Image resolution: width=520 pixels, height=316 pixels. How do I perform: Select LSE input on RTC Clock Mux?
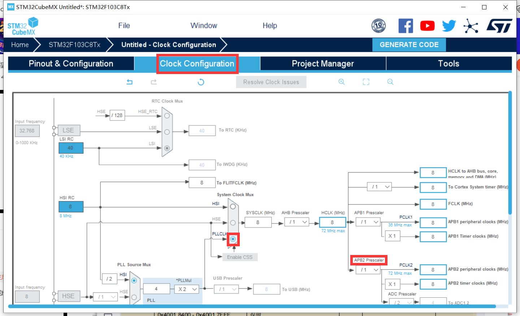coord(167,132)
